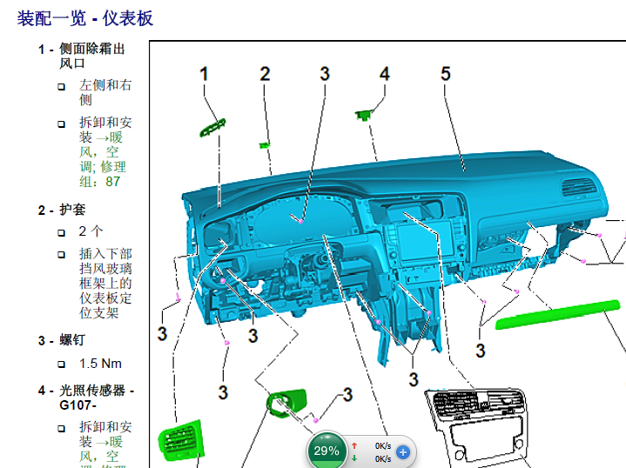626x468 pixels.
Task: Click the green air vent grille part
Action: (181, 438)
